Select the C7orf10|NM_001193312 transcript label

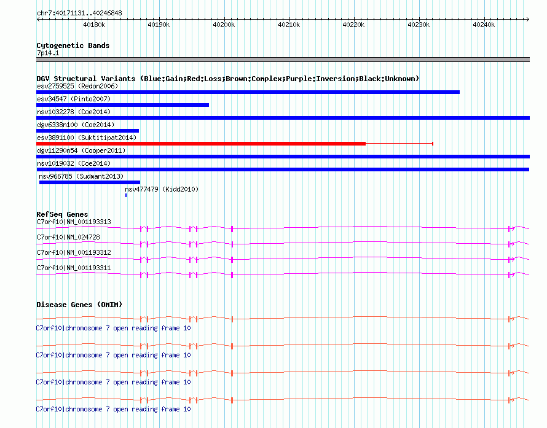click(x=74, y=253)
